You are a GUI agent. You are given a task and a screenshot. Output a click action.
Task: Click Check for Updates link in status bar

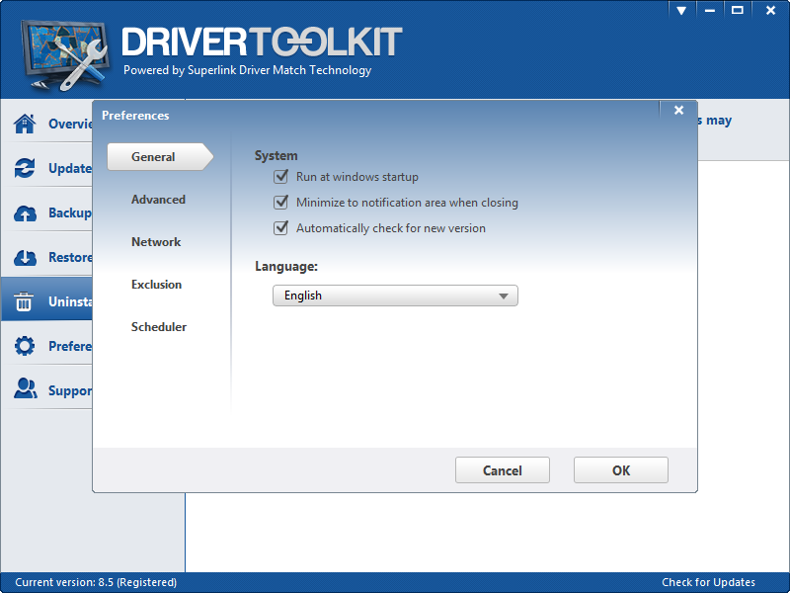[708, 582]
